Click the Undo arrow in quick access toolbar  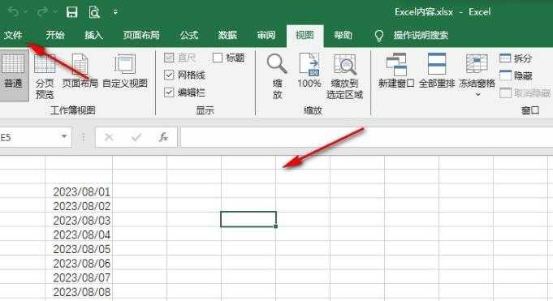pyautogui.click(x=14, y=12)
